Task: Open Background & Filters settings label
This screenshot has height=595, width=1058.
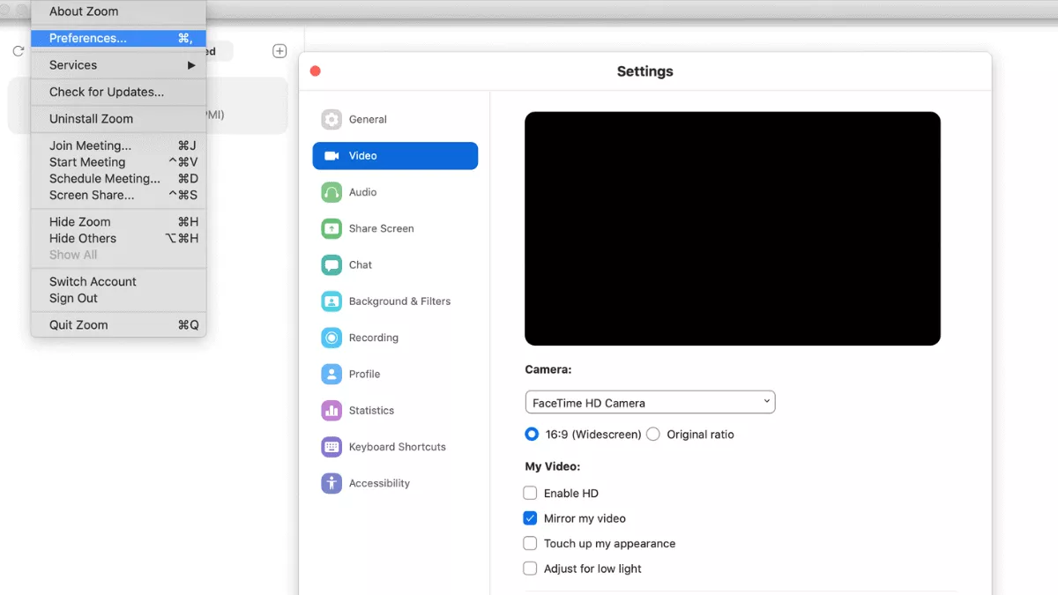Action: (399, 301)
